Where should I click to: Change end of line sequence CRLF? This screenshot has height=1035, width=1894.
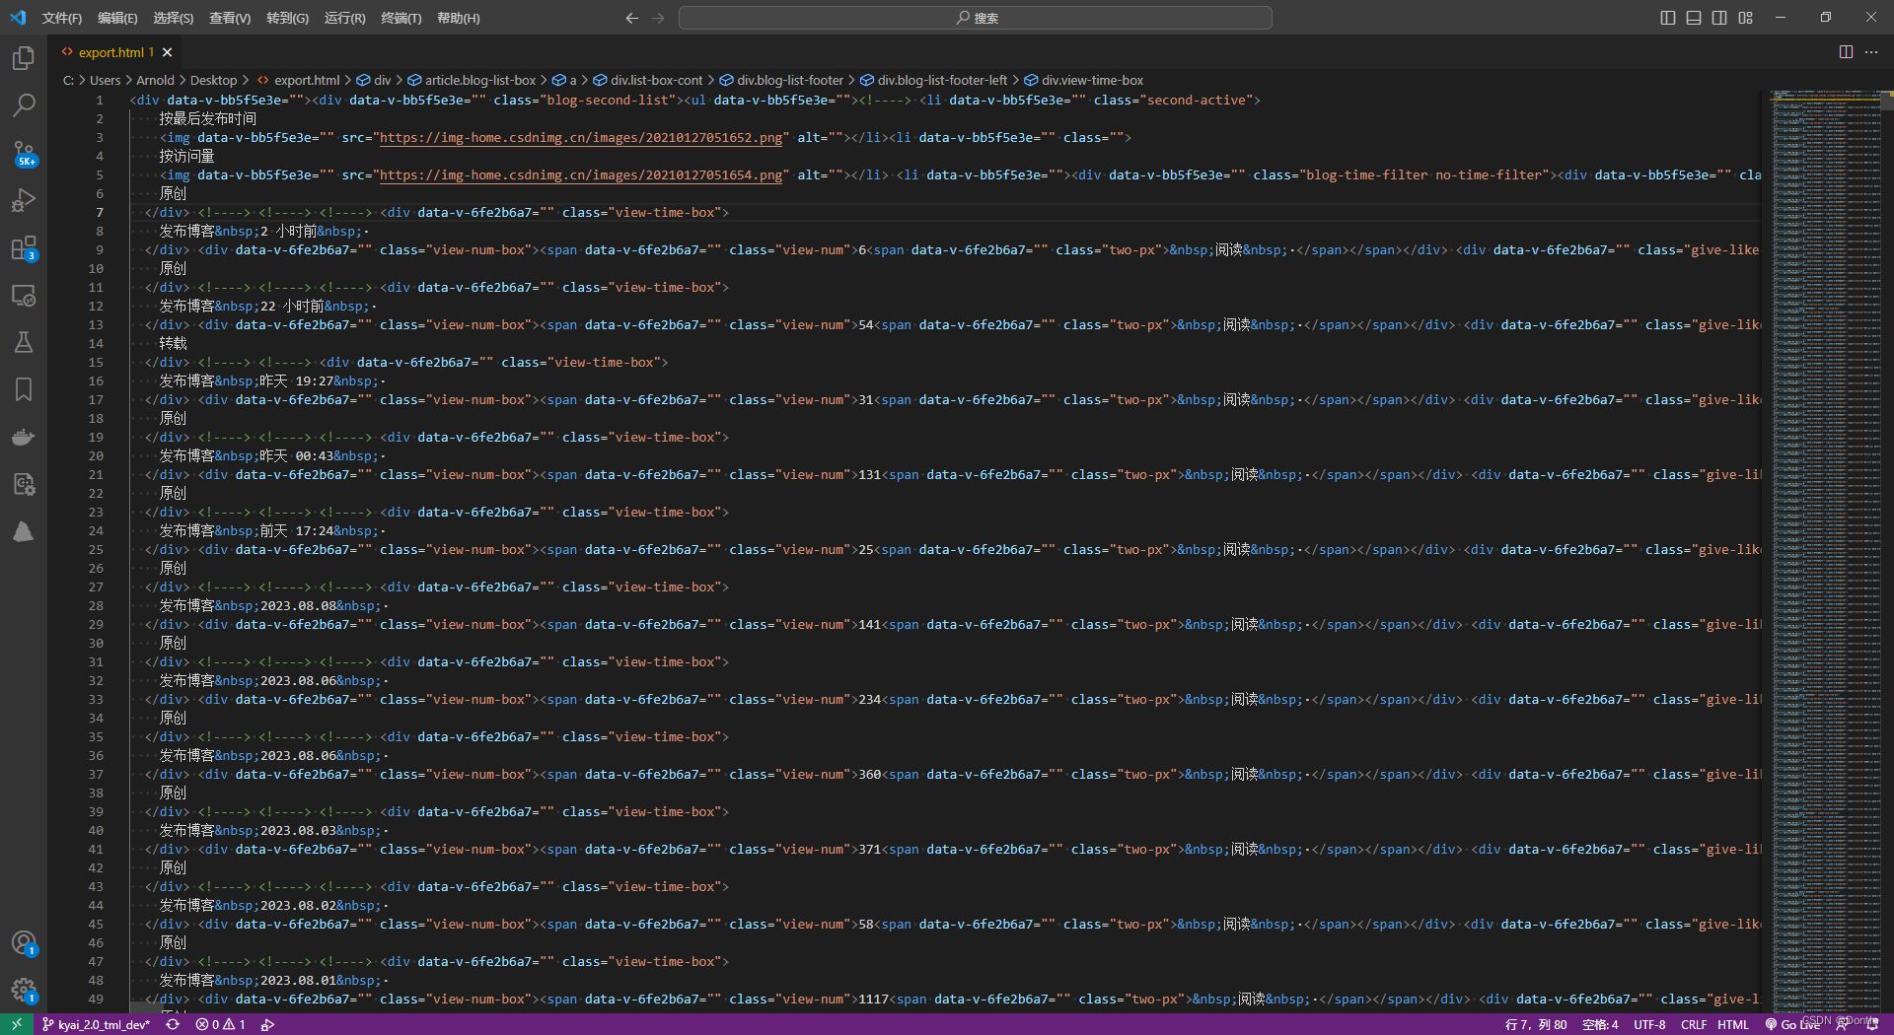(x=1694, y=1024)
